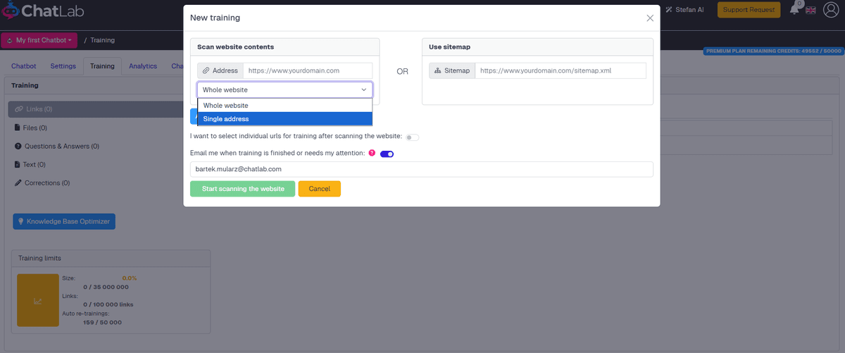Open Stefan AI assistant
The height and width of the screenshot is (353, 845).
point(685,10)
